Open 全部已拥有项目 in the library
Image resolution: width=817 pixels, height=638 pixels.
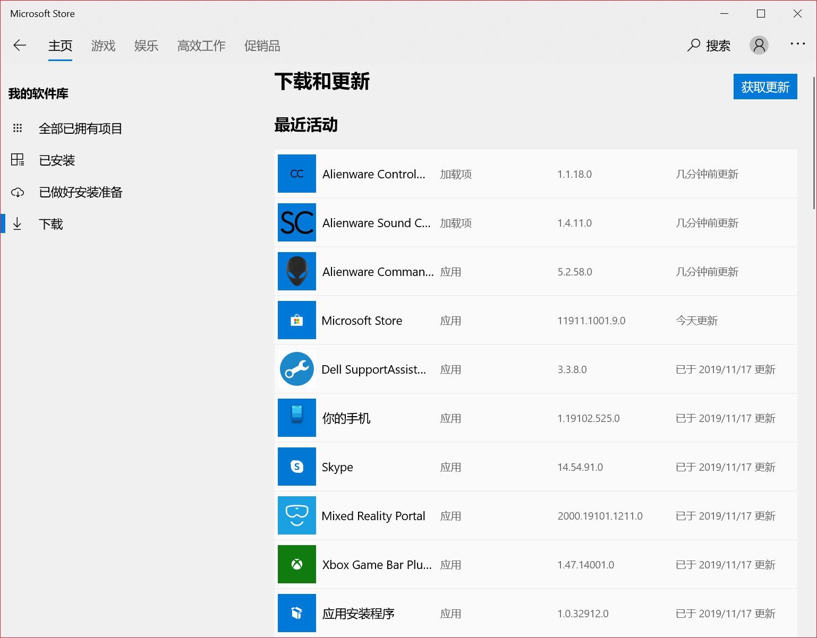(x=80, y=128)
